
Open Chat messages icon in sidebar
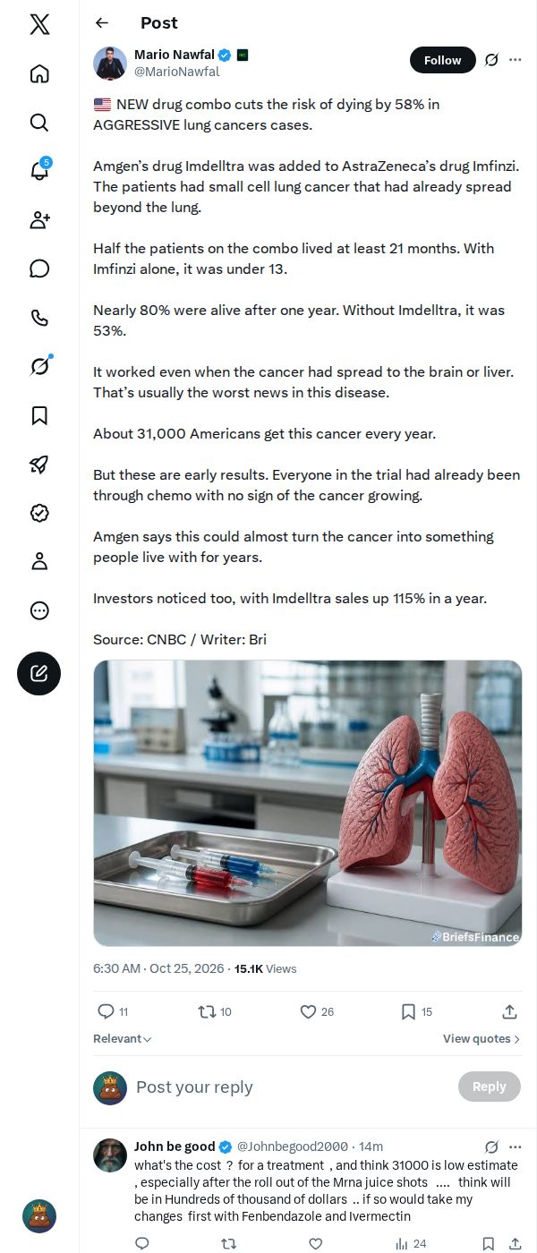[39, 268]
